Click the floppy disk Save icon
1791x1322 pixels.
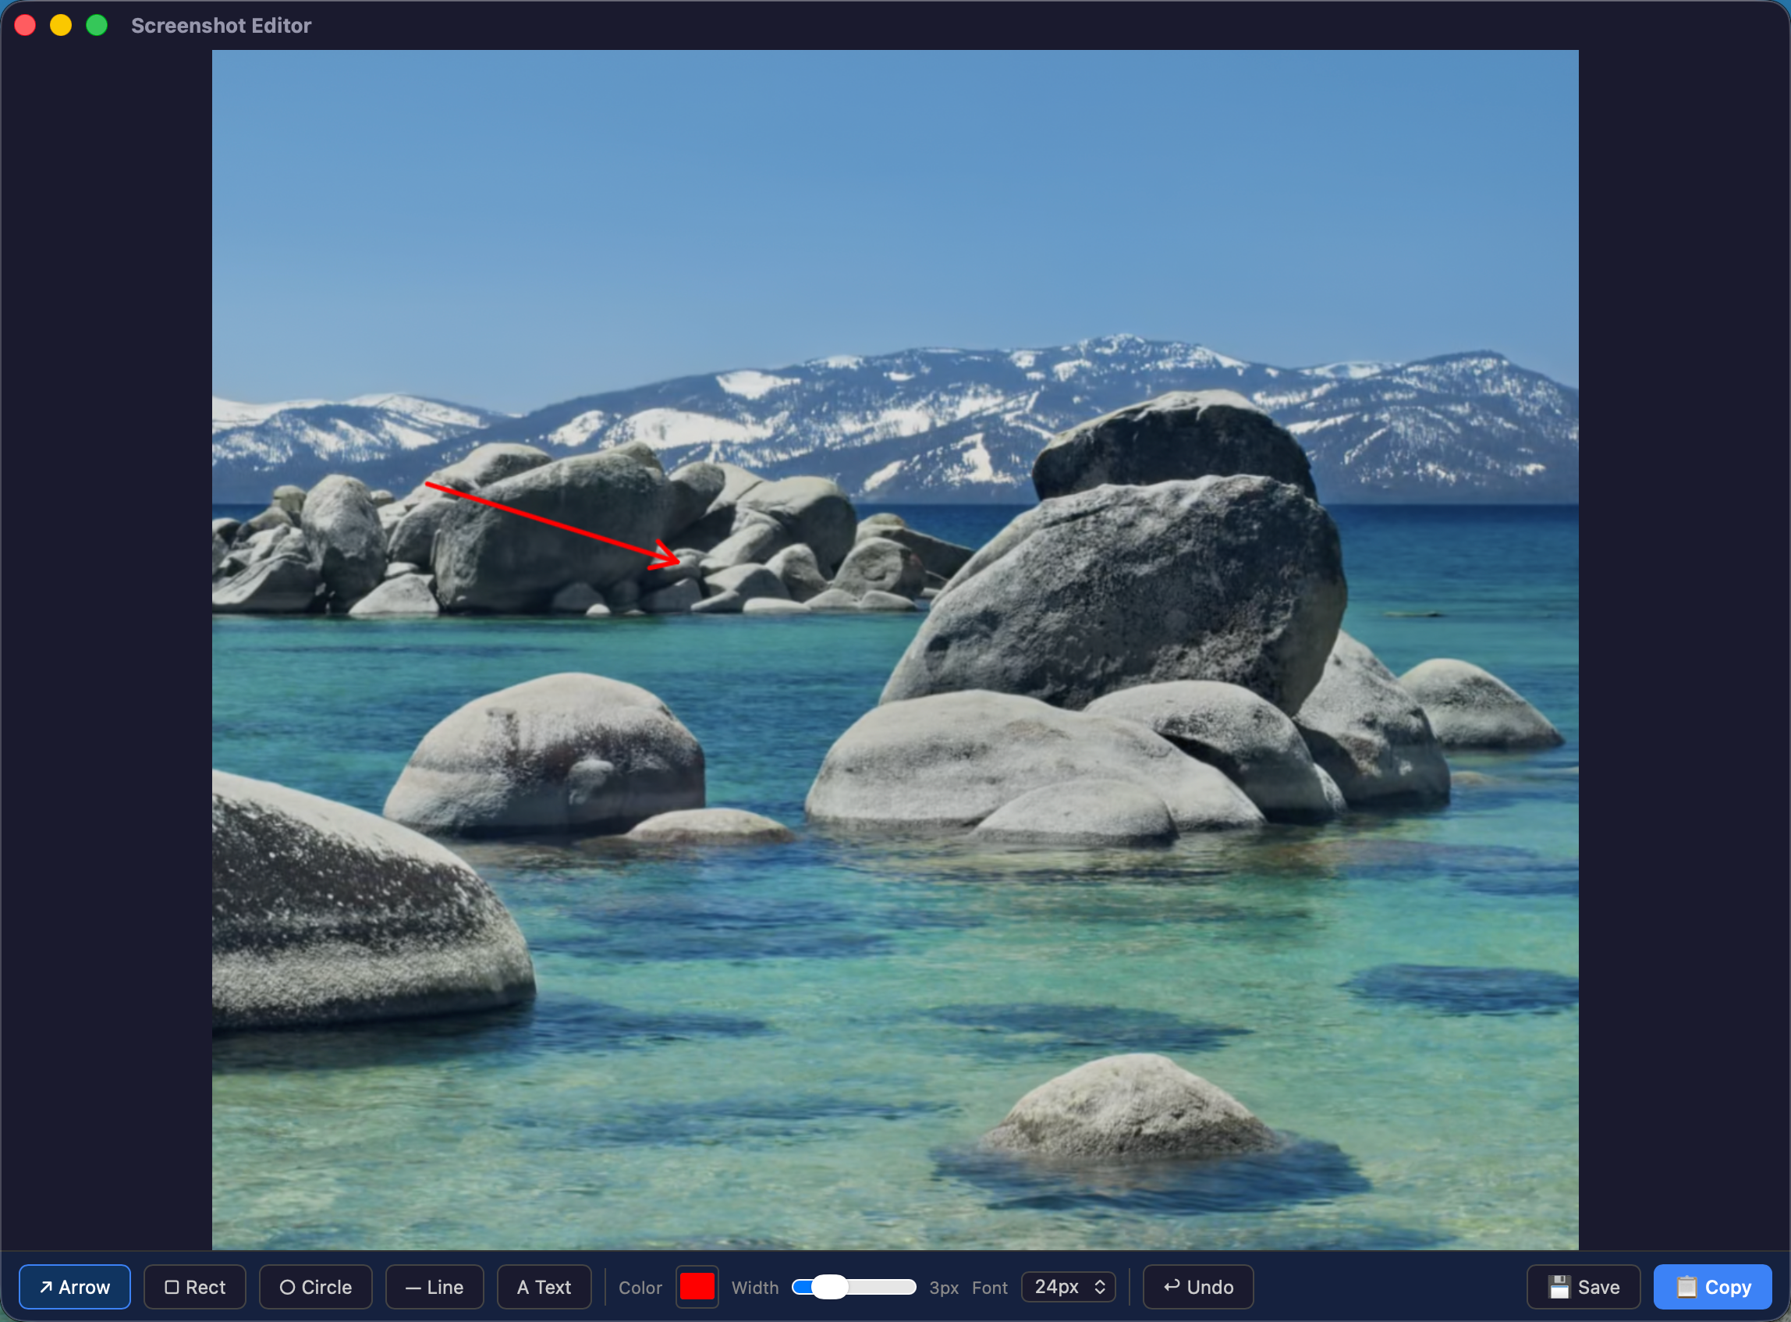pyautogui.click(x=1561, y=1287)
